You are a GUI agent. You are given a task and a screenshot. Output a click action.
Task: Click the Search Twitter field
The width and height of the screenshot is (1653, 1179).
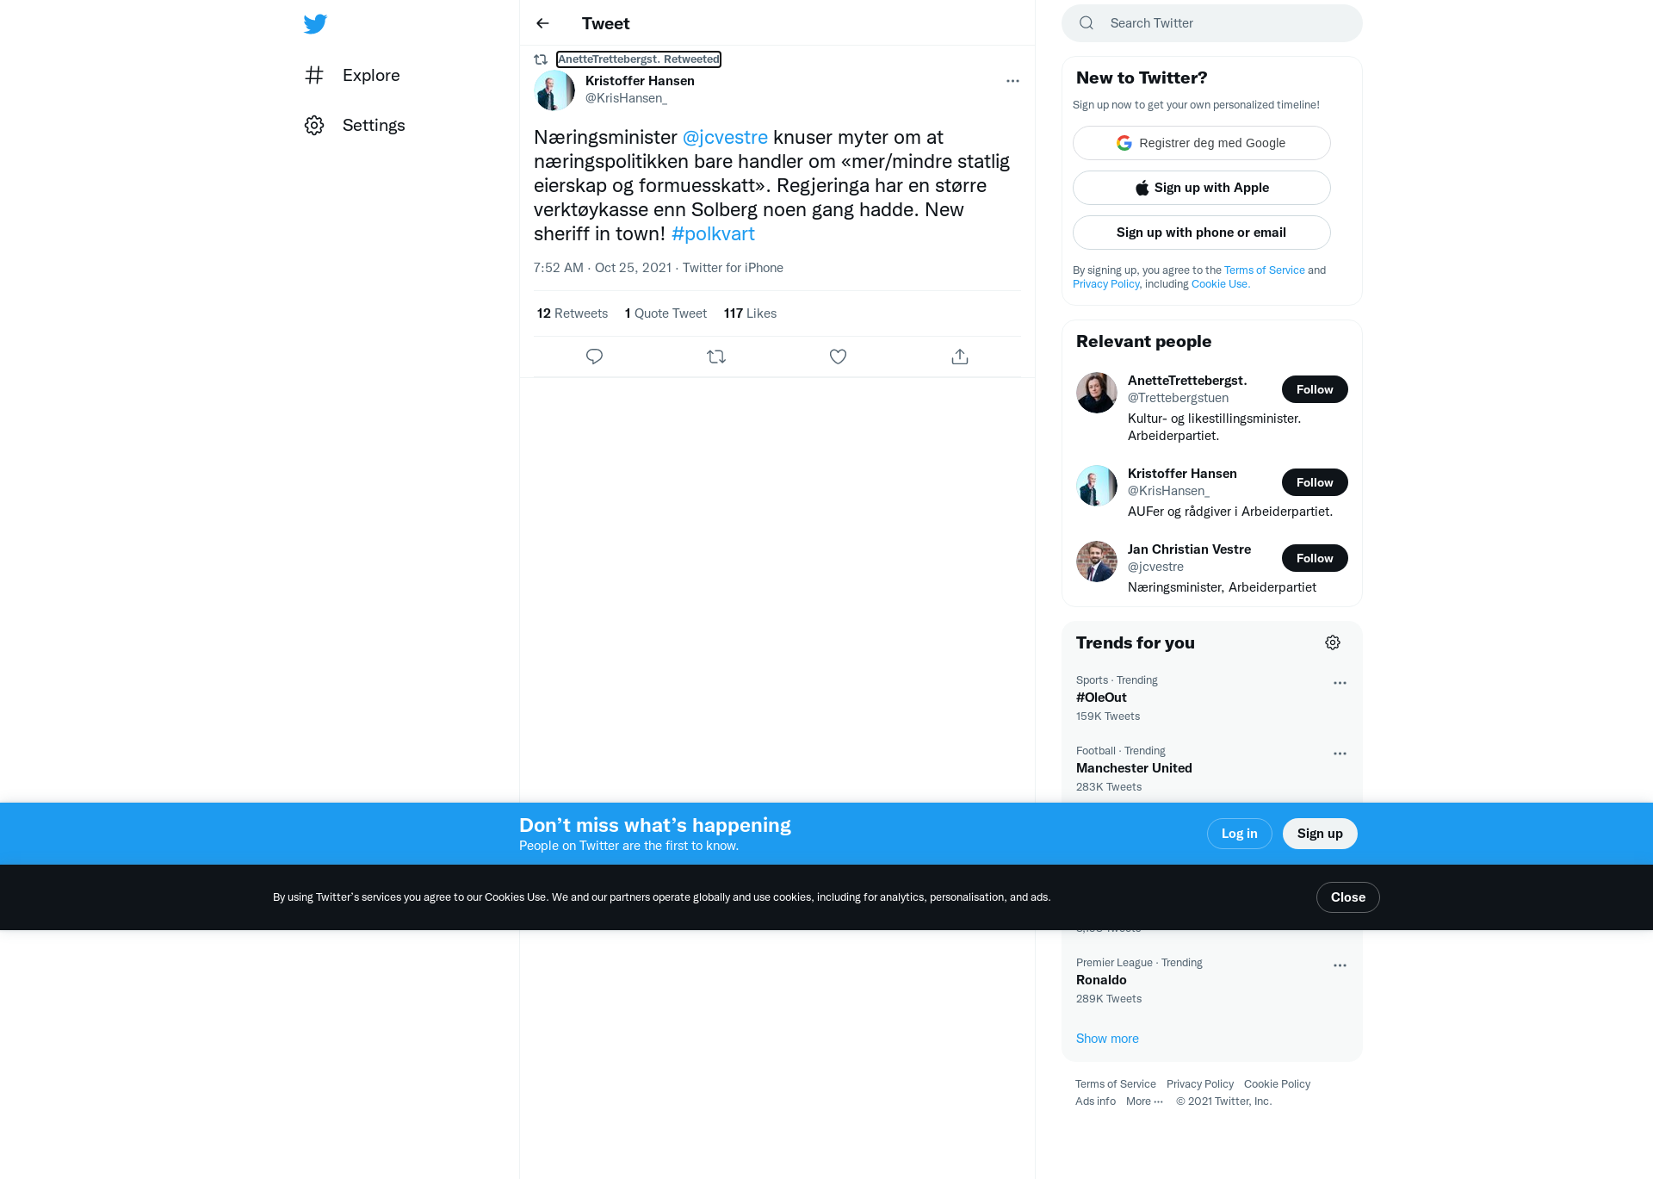pos(1211,23)
